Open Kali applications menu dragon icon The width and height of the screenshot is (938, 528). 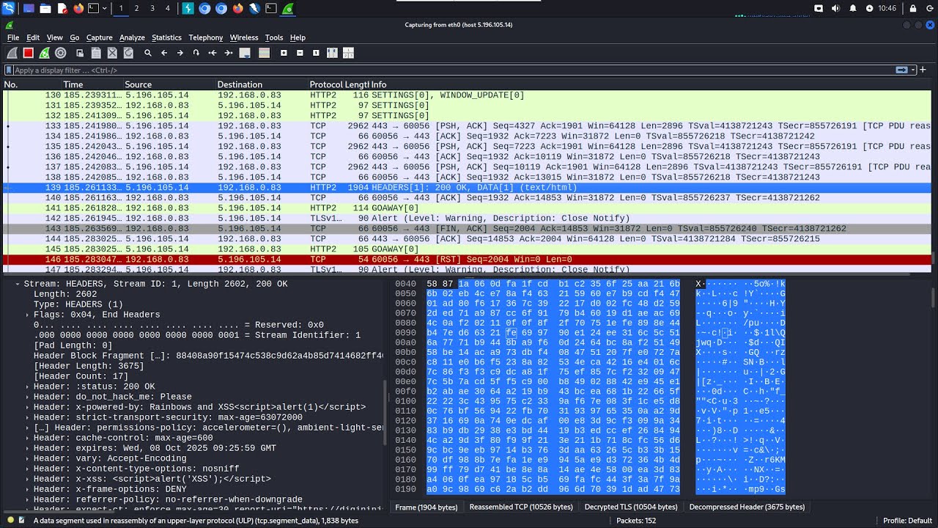point(8,8)
